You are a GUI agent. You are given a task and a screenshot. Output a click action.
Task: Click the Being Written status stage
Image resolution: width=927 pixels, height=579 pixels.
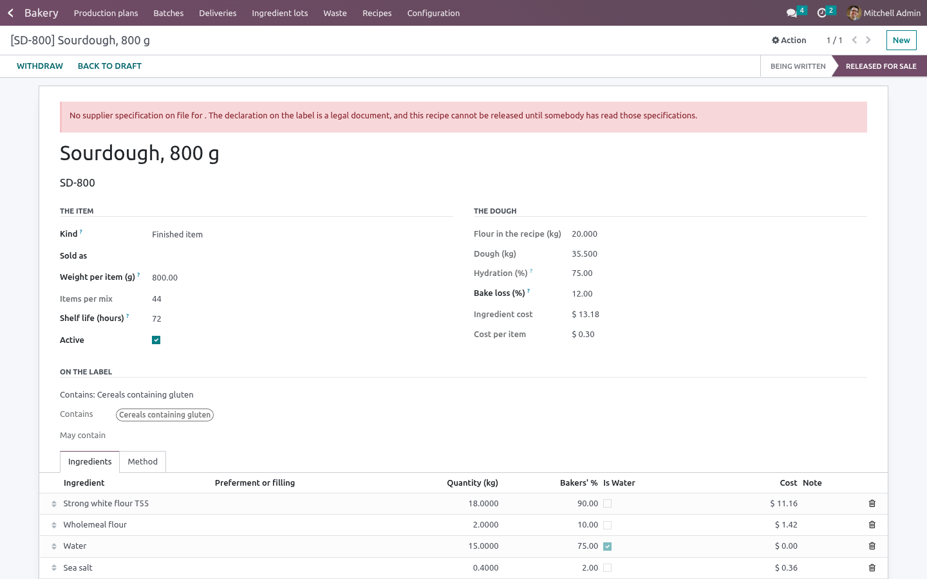tap(798, 66)
